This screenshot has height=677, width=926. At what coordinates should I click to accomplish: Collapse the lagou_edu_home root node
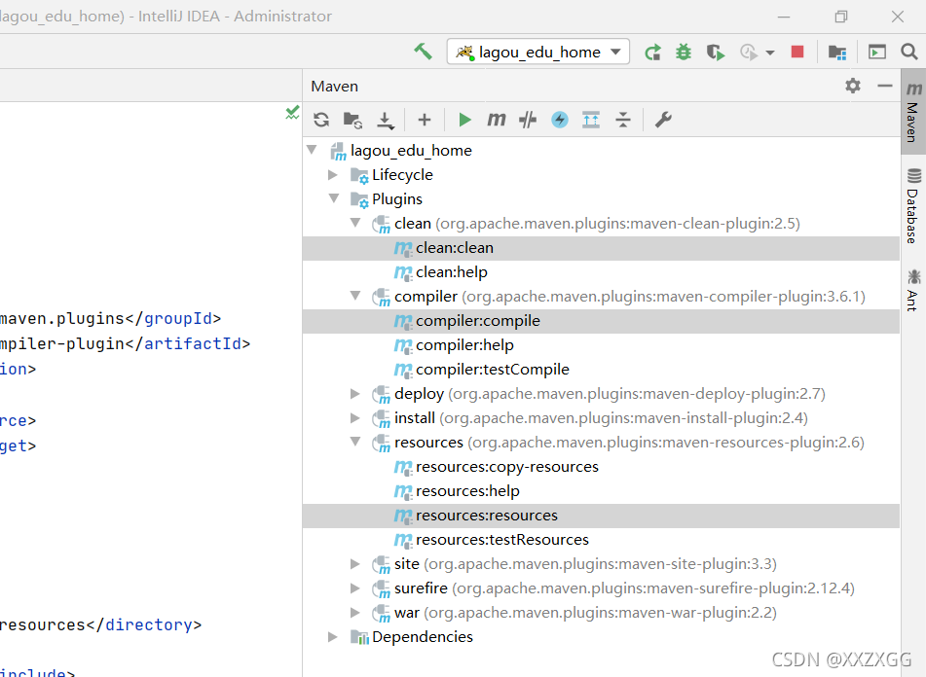(312, 150)
